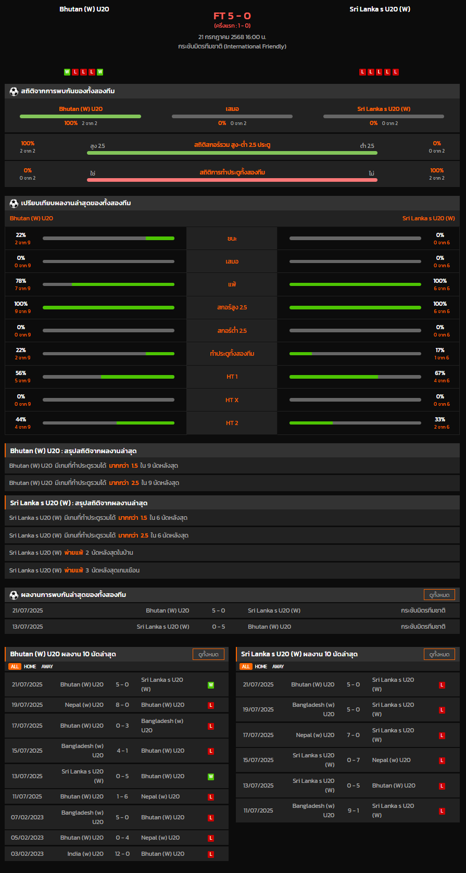The image size is (466, 873).
Task: Click Bhutan (W) U20 team name at page top
Action: (x=84, y=9)
